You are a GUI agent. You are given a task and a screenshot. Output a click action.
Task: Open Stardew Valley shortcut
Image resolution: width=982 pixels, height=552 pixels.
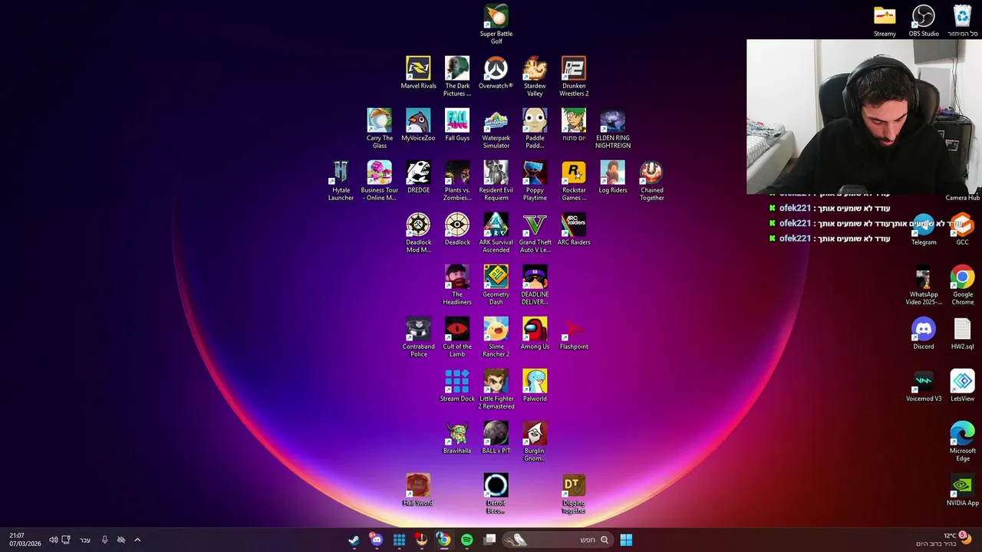(535, 77)
